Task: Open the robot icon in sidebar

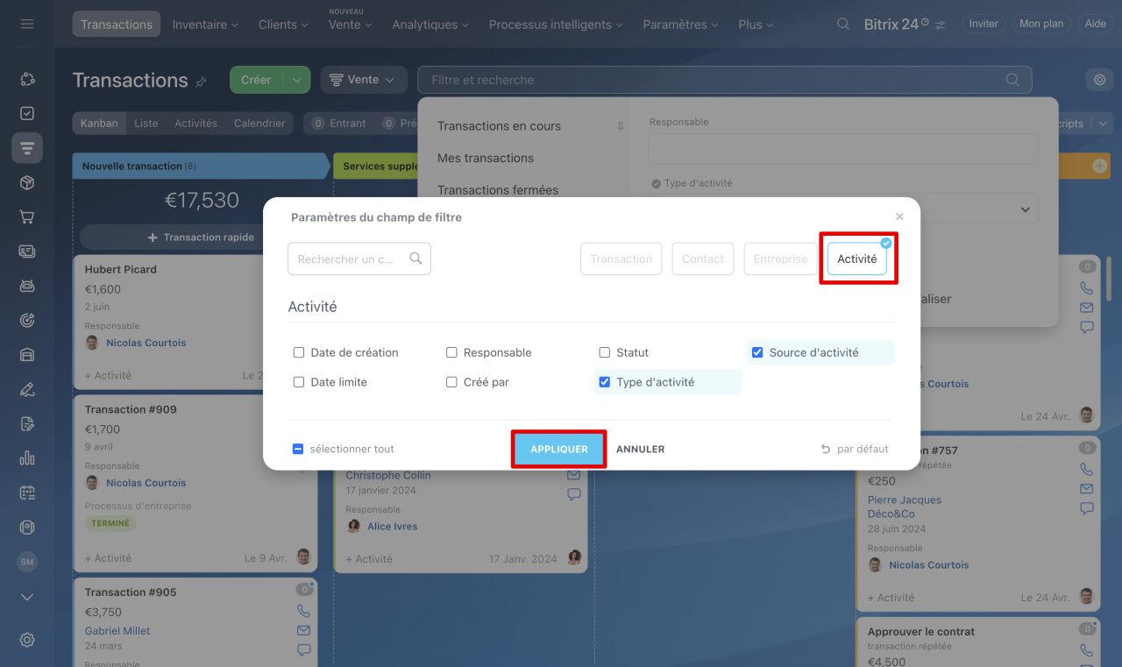Action: 27,286
